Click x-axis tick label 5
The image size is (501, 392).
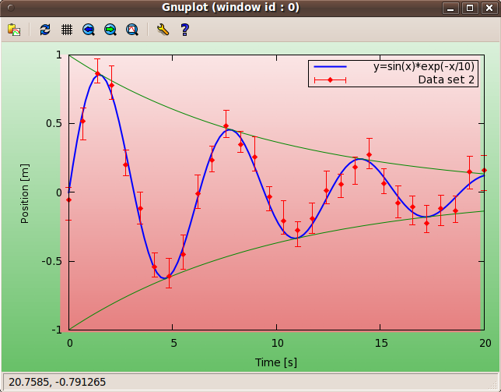coord(173,344)
